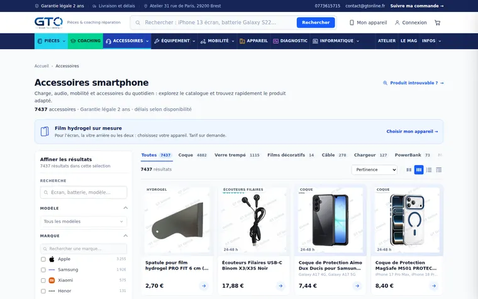Screen dimensions: 478x299
Task: Tick the Samsung brand checkbox
Action: [x=43, y=270]
